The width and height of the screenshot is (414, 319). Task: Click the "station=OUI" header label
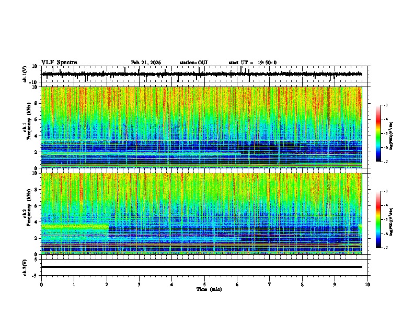click(x=193, y=63)
